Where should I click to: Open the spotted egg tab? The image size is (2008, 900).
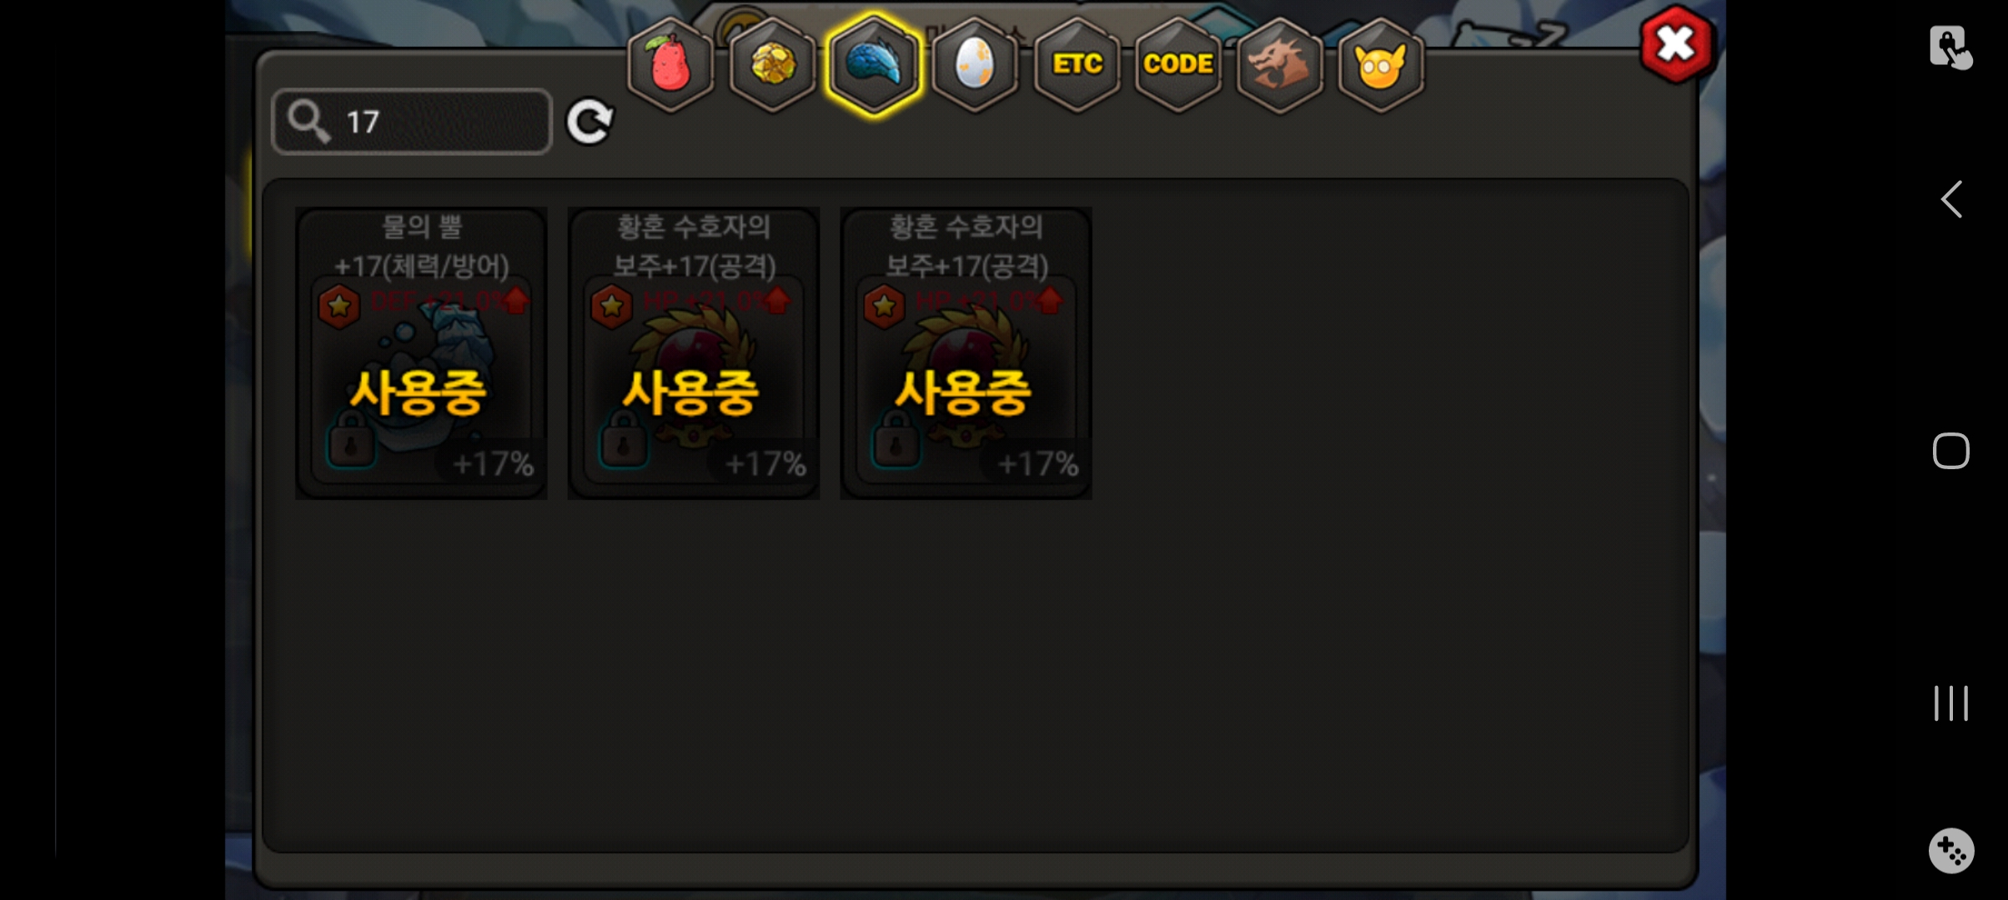pyautogui.click(x=975, y=65)
